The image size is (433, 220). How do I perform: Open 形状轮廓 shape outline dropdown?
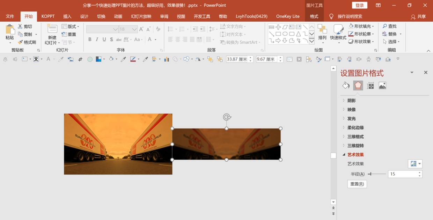pyautogui.click(x=362, y=34)
